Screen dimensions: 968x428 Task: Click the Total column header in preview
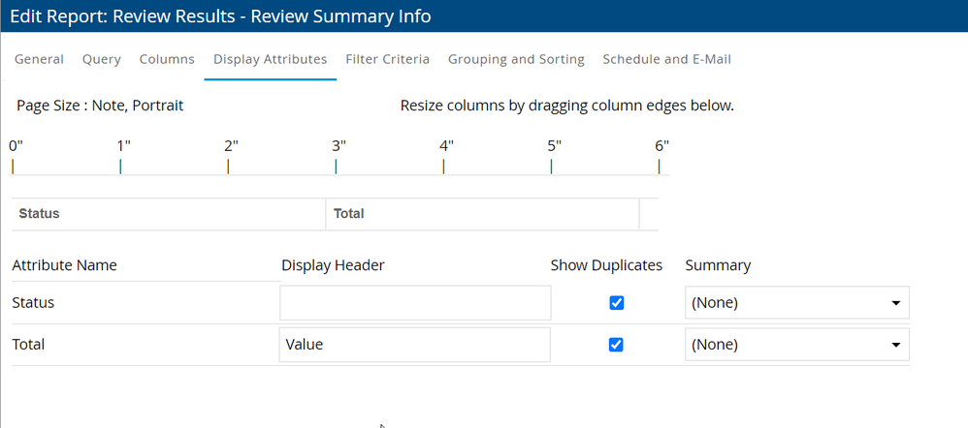tap(349, 213)
